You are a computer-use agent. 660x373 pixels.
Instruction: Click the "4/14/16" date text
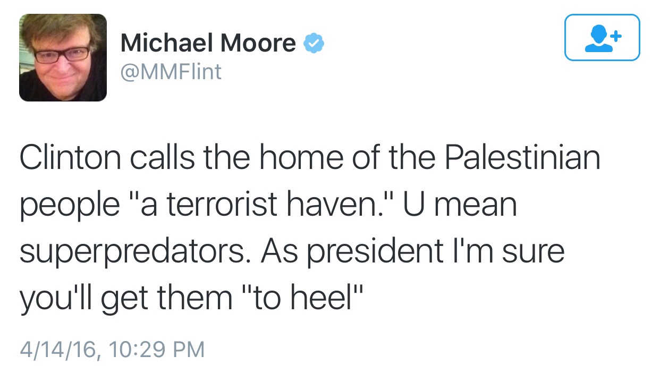click(59, 350)
